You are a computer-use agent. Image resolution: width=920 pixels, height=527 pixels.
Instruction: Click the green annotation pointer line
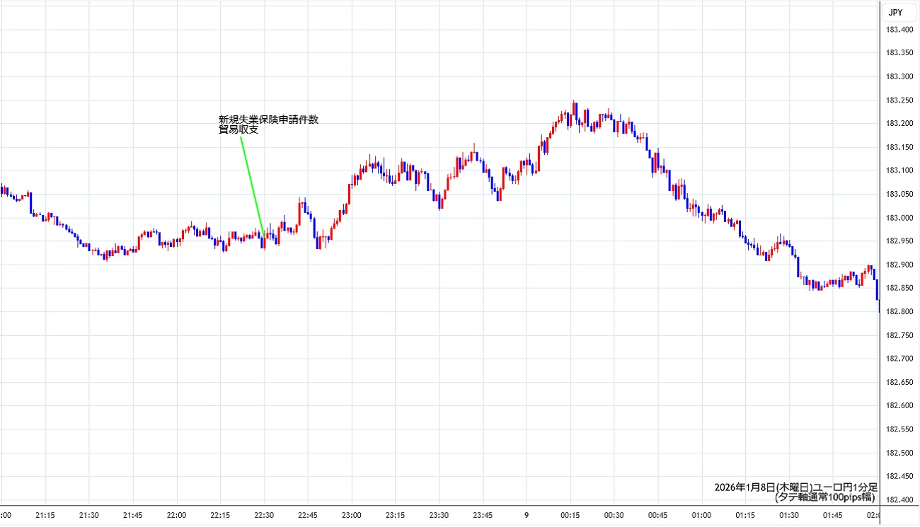pos(251,185)
